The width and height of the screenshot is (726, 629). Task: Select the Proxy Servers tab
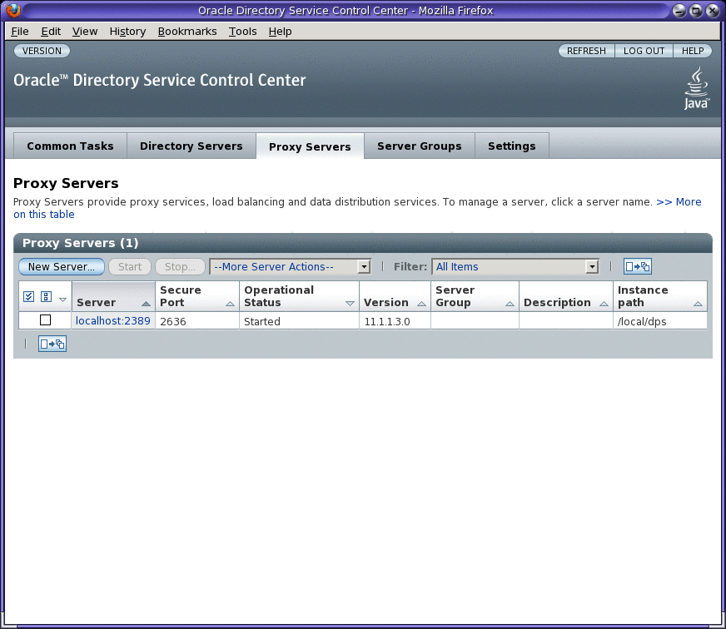coord(310,146)
